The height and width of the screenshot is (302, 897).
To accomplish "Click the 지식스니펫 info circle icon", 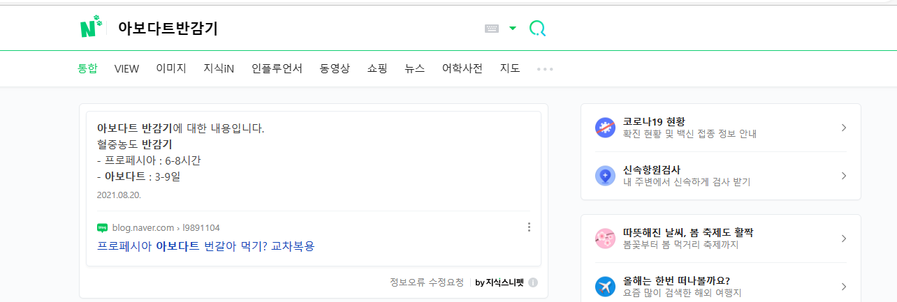I will pos(533,282).
